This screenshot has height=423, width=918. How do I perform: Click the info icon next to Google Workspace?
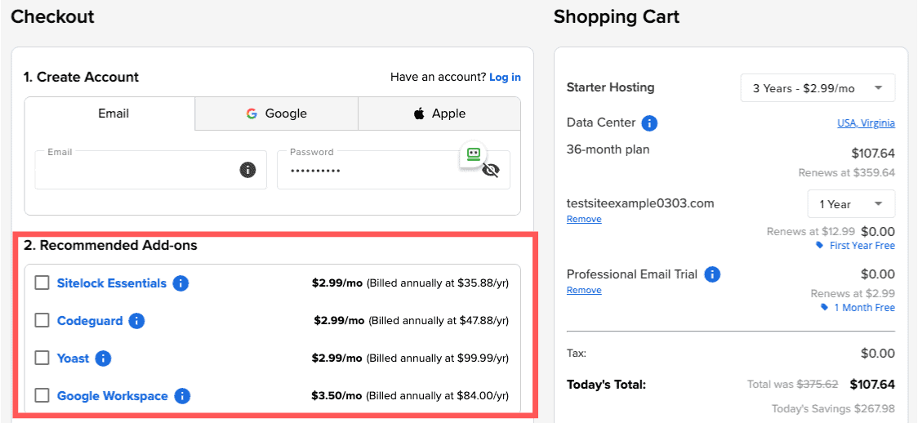pyautogui.click(x=183, y=396)
